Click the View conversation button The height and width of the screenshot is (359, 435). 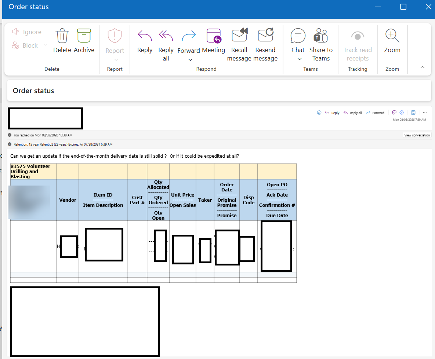pos(417,135)
